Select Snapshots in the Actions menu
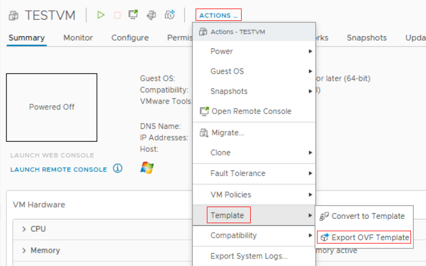The width and height of the screenshot is (426, 266). (x=254, y=91)
